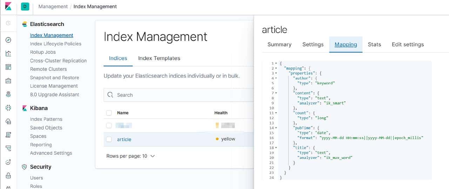
Task: Open the article index name link
Action: pos(124,140)
